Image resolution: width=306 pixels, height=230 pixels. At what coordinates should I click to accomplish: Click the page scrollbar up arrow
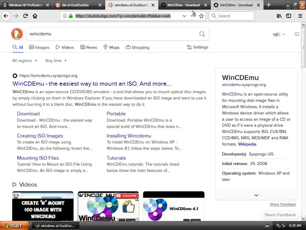304,25
